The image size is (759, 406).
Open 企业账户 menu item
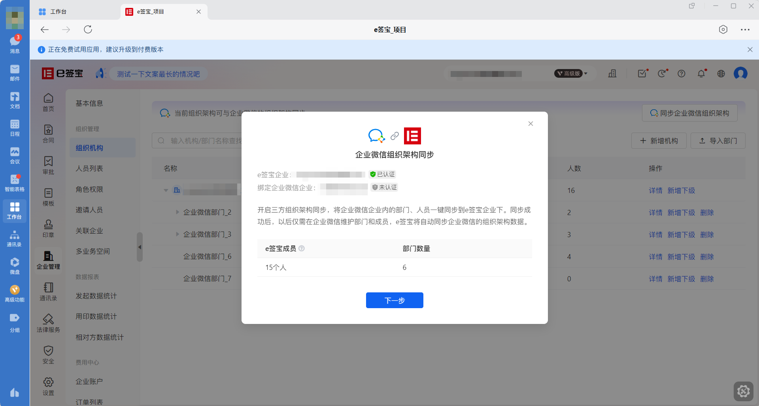pyautogui.click(x=89, y=382)
